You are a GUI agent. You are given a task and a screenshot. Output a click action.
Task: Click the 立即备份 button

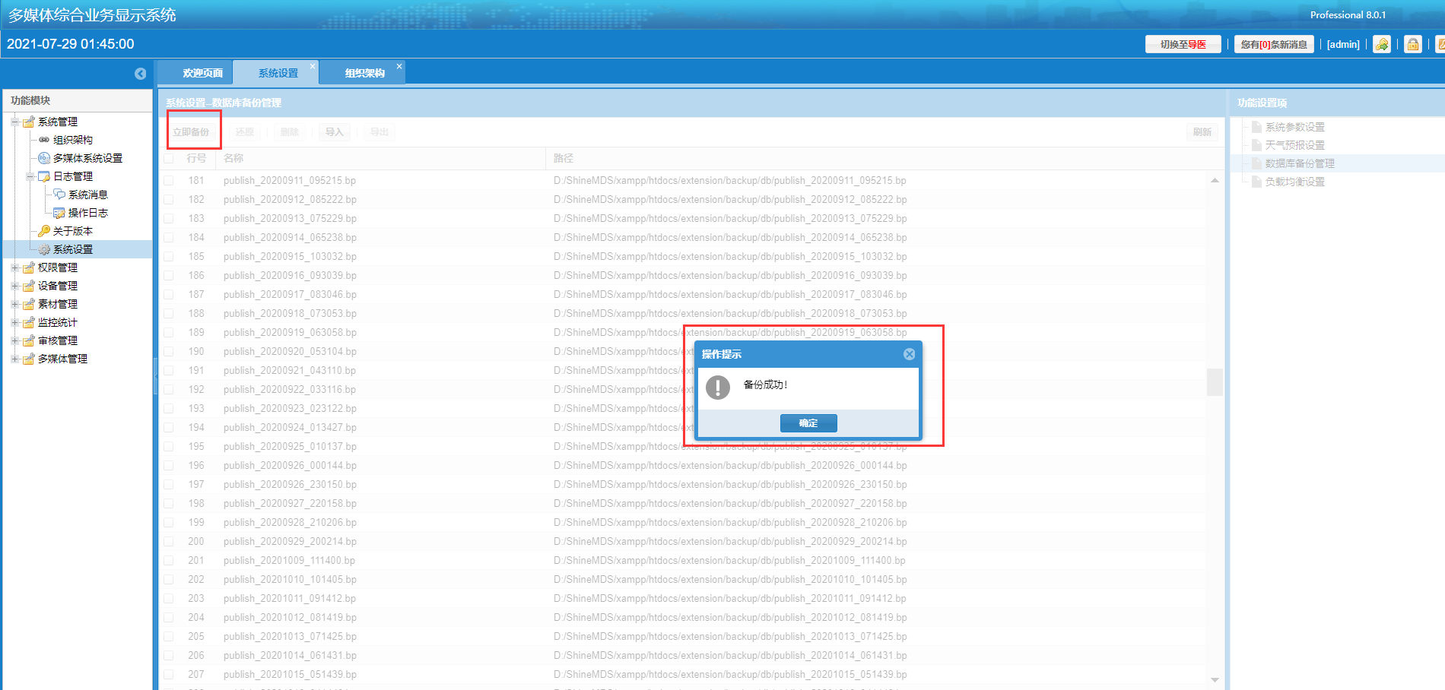(x=191, y=132)
